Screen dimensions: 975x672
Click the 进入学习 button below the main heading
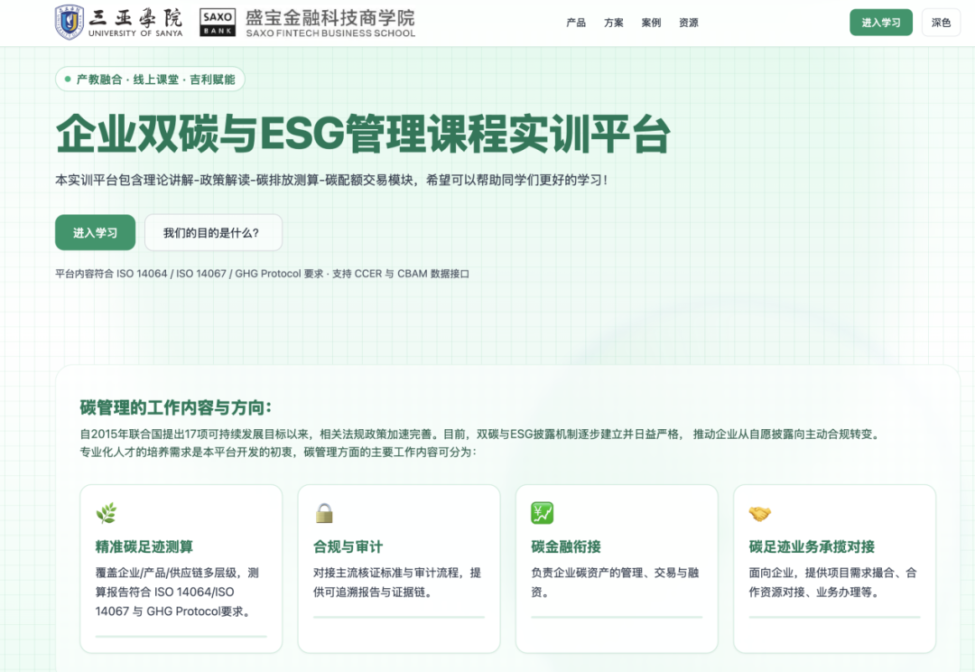[x=95, y=232]
